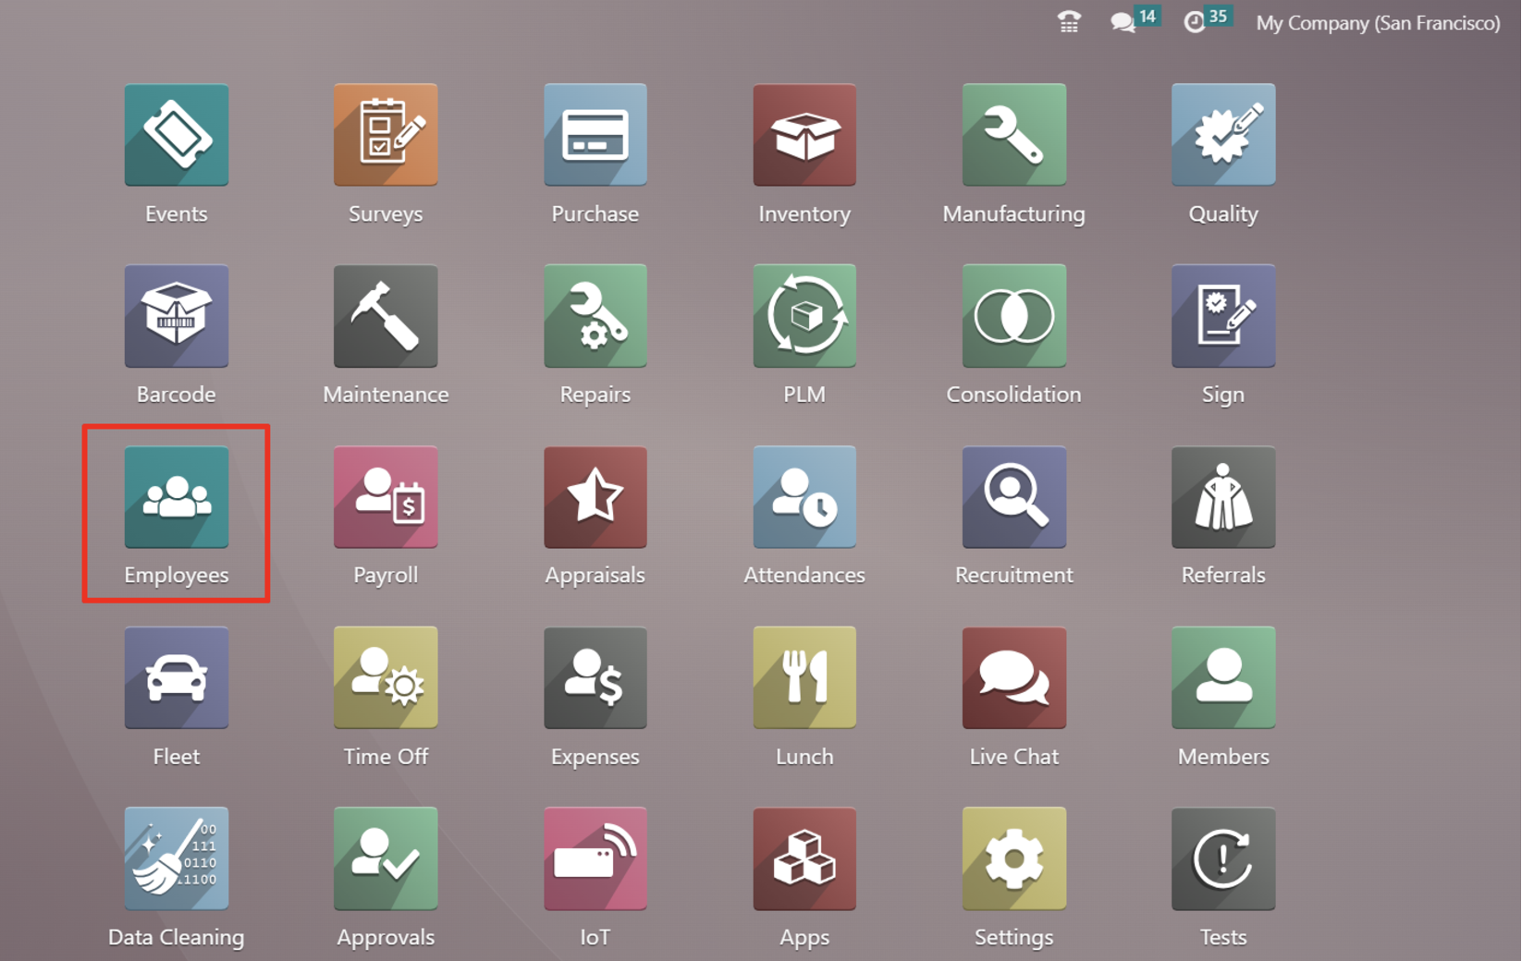1522x961 pixels.
Task: Open the IoT app icon
Action: (595, 858)
